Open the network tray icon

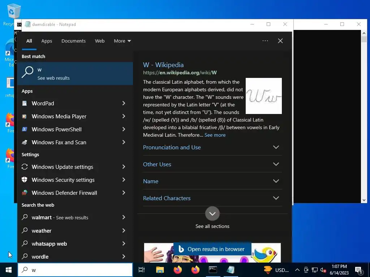click(x=315, y=270)
